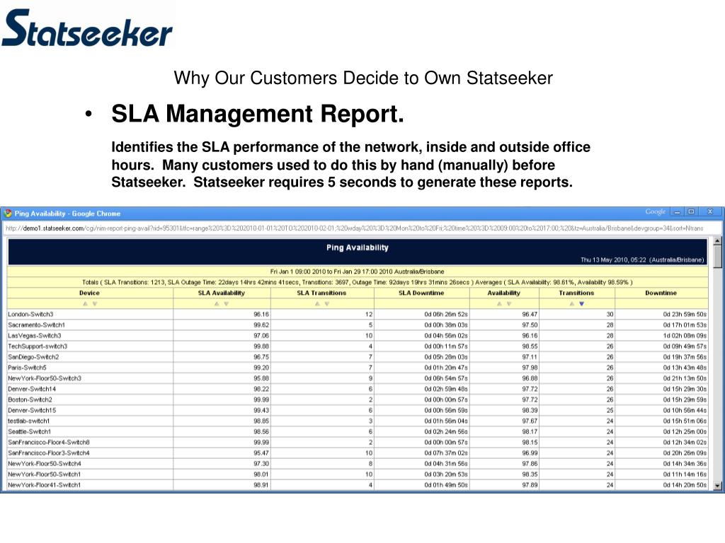This screenshot has height=543, width=725.
Task: Sort Device column ascending arrow
Action: [85, 304]
